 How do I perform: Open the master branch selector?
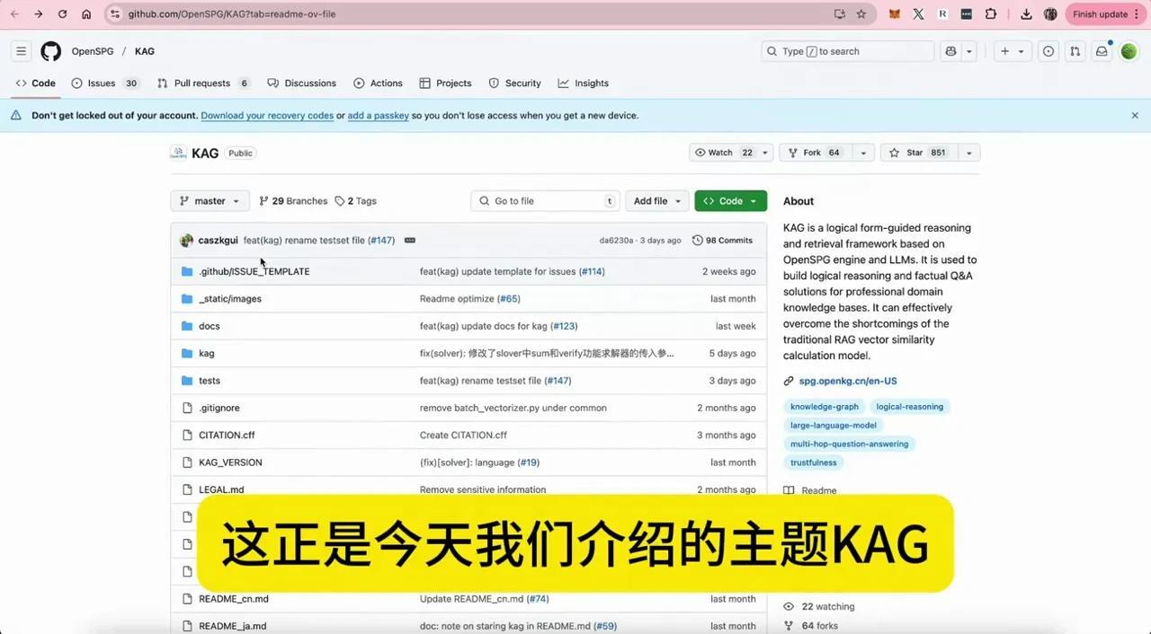(x=209, y=200)
